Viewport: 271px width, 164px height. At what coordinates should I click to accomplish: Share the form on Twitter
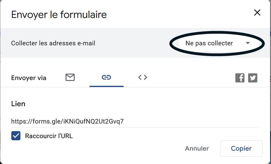click(x=253, y=78)
